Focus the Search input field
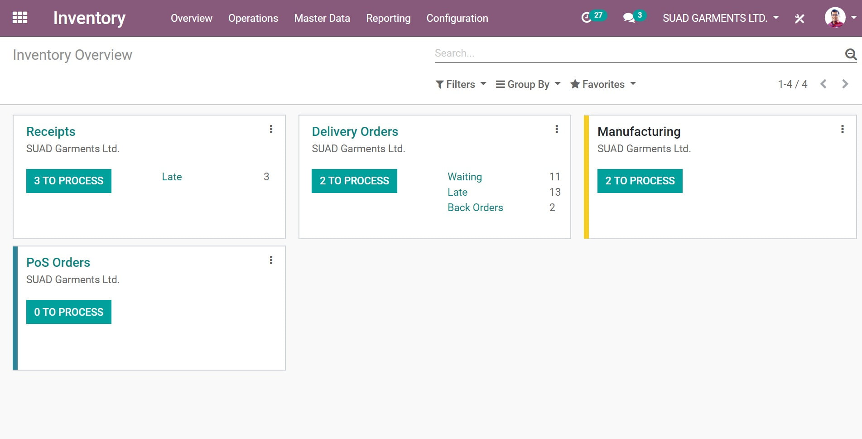 coord(639,53)
